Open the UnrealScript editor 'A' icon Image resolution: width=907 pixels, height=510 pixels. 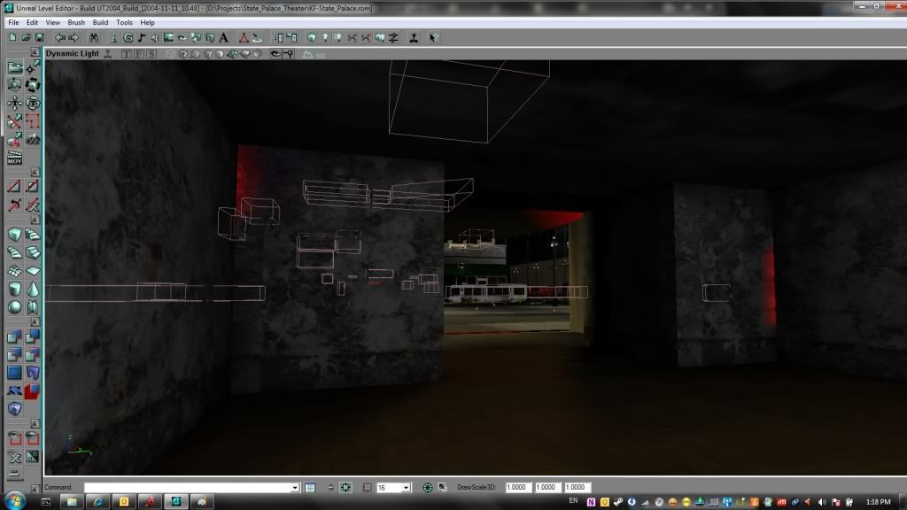[221, 38]
